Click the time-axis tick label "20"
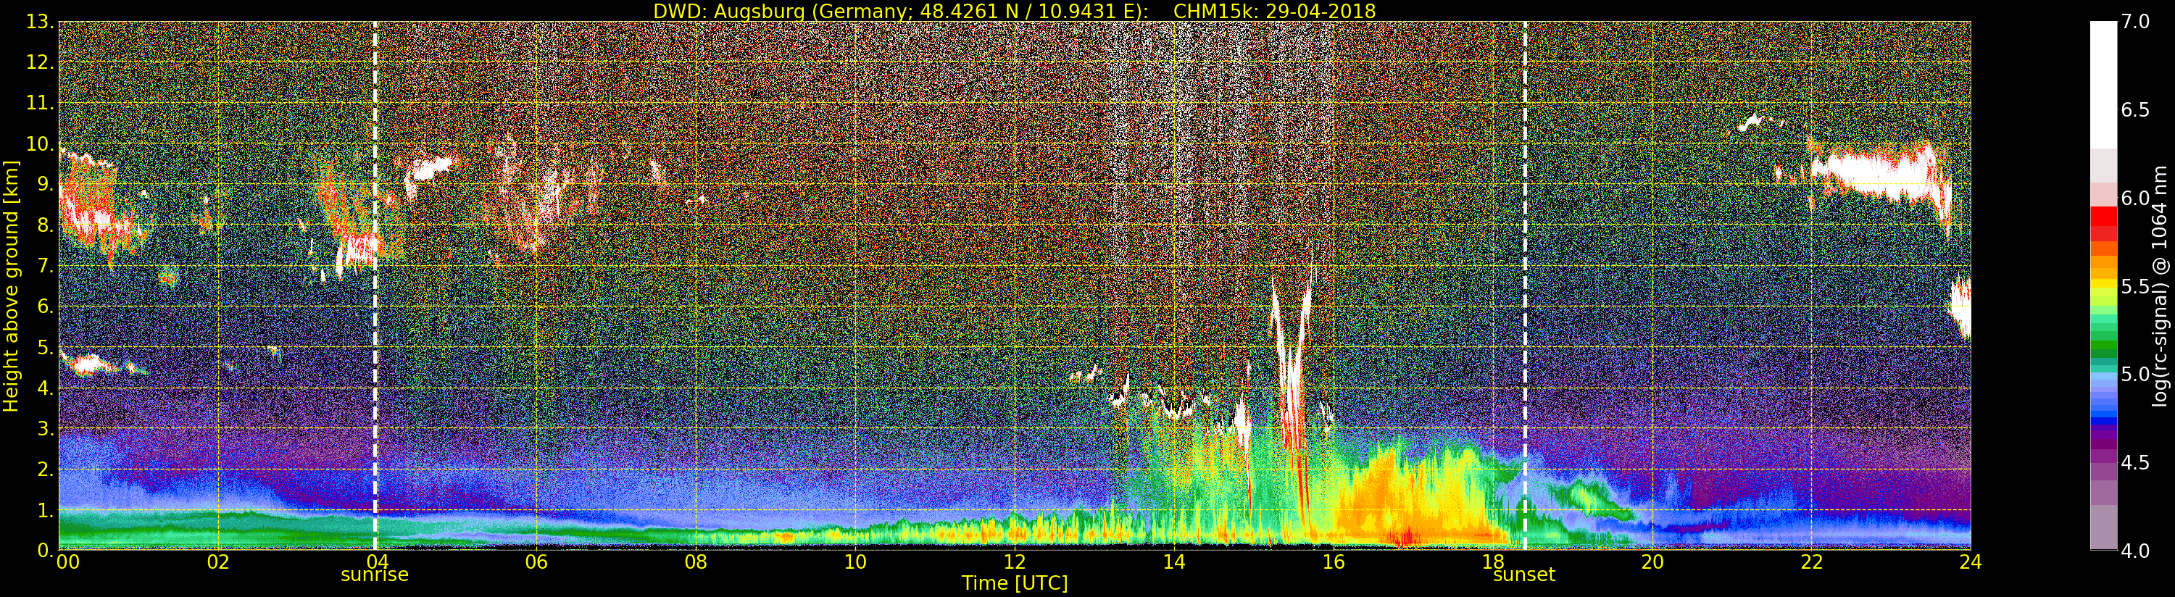2175x597 pixels. [1652, 561]
